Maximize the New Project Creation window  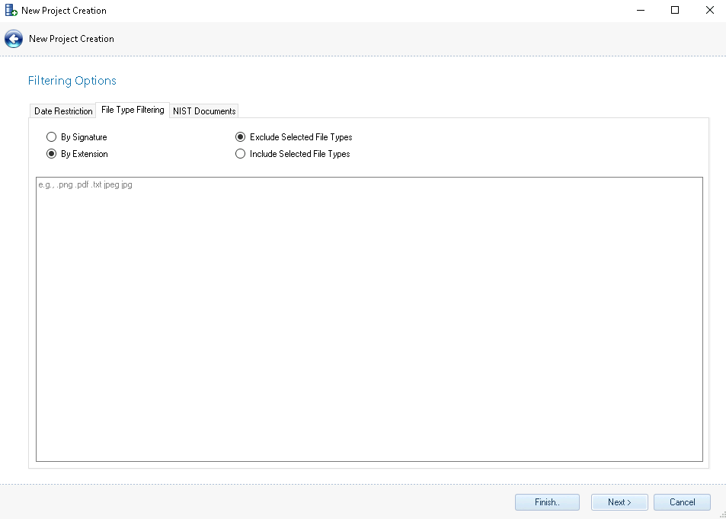click(x=675, y=11)
